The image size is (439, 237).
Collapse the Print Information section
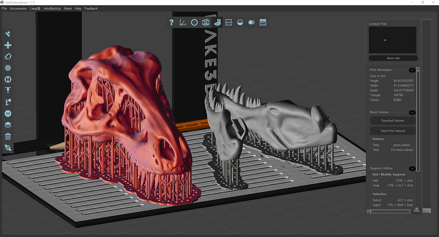(x=412, y=70)
